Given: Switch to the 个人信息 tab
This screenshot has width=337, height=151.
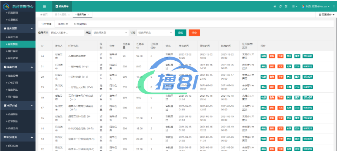Looking at the screenshot, I should [x=61, y=14].
